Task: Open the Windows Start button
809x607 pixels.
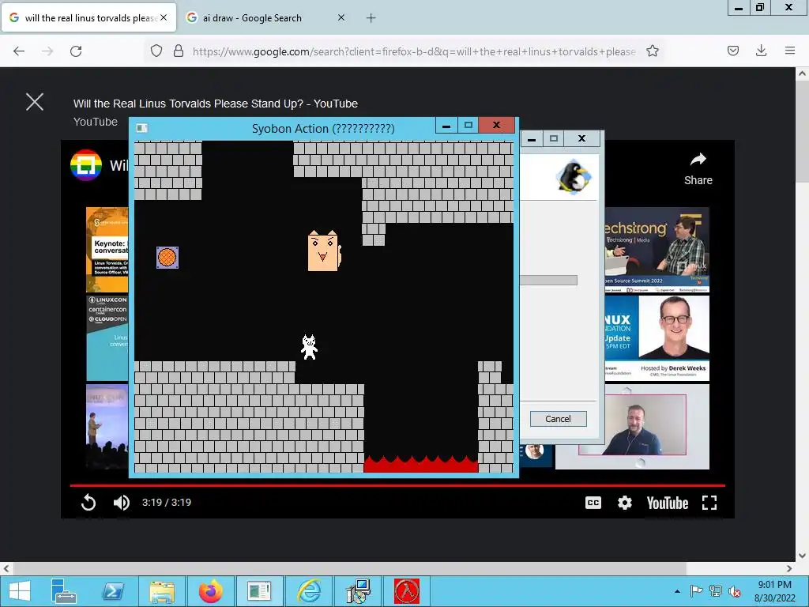Action: point(20,591)
